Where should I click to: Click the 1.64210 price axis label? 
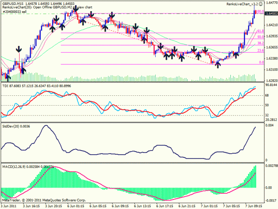pyautogui.click(x=271, y=25)
